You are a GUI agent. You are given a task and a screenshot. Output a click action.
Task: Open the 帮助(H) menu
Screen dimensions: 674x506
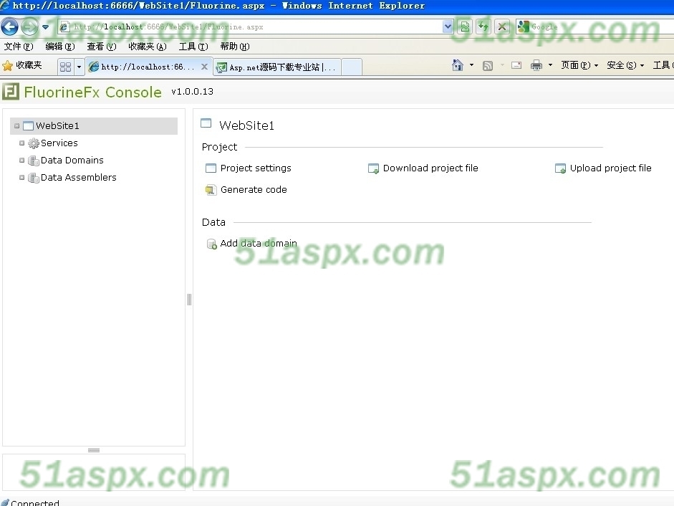pyautogui.click(x=235, y=46)
